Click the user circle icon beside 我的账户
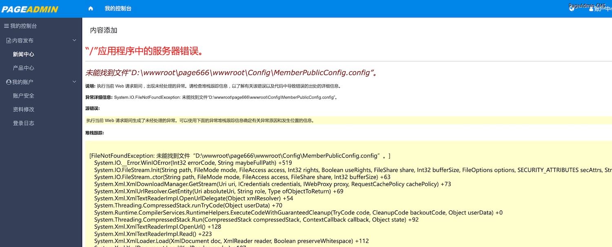 [x=9, y=82]
